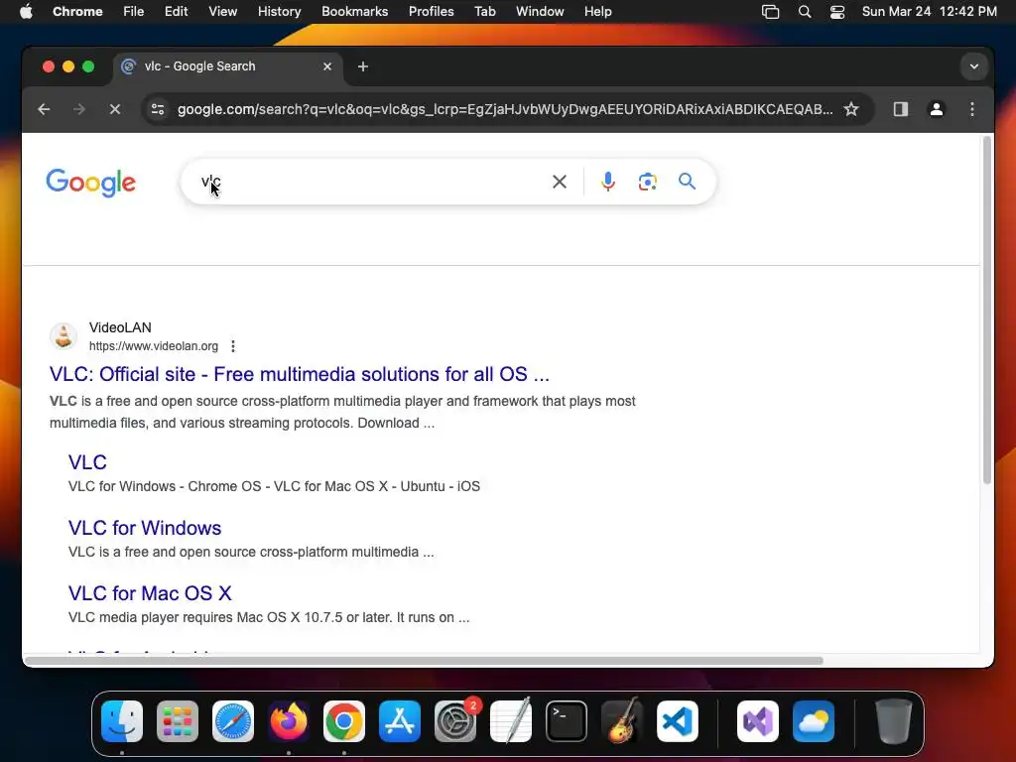Screen dimensions: 1016x762
Task: Open the VLC for Mac OS X link
Action: click(x=150, y=593)
